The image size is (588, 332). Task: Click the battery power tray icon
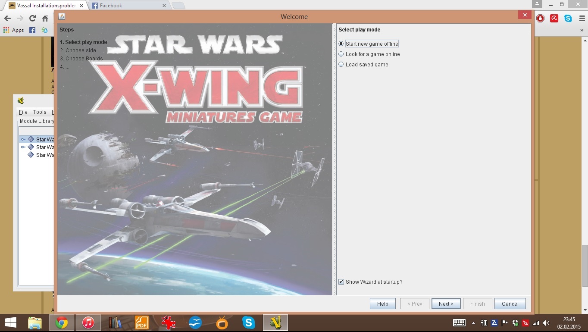point(484,323)
